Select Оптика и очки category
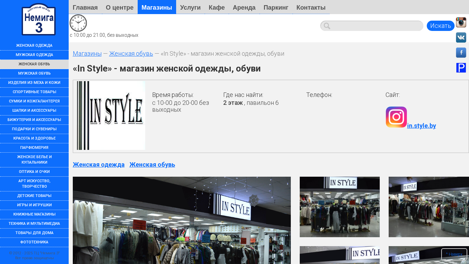 pos(34,172)
